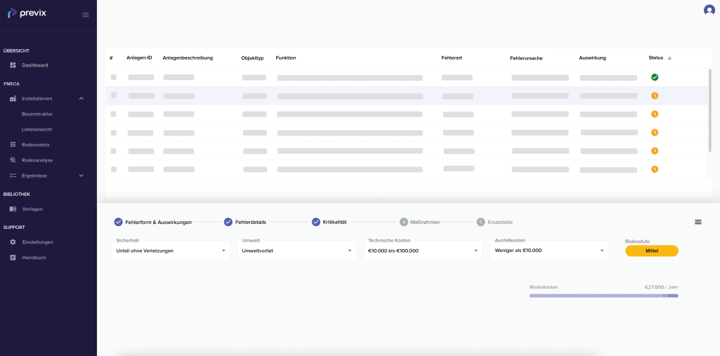
Task: Click the Handbuch book icon
Action: (13, 258)
